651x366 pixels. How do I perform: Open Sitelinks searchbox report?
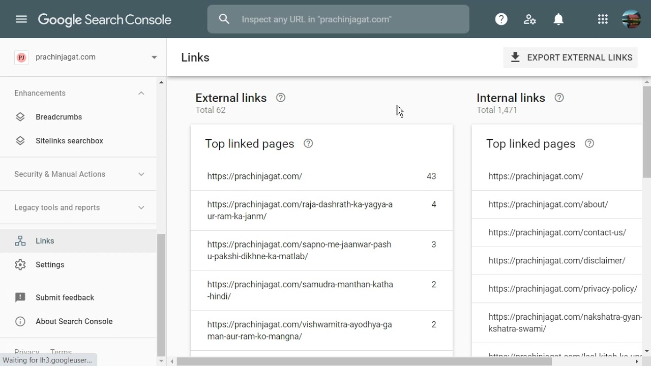click(x=78, y=141)
